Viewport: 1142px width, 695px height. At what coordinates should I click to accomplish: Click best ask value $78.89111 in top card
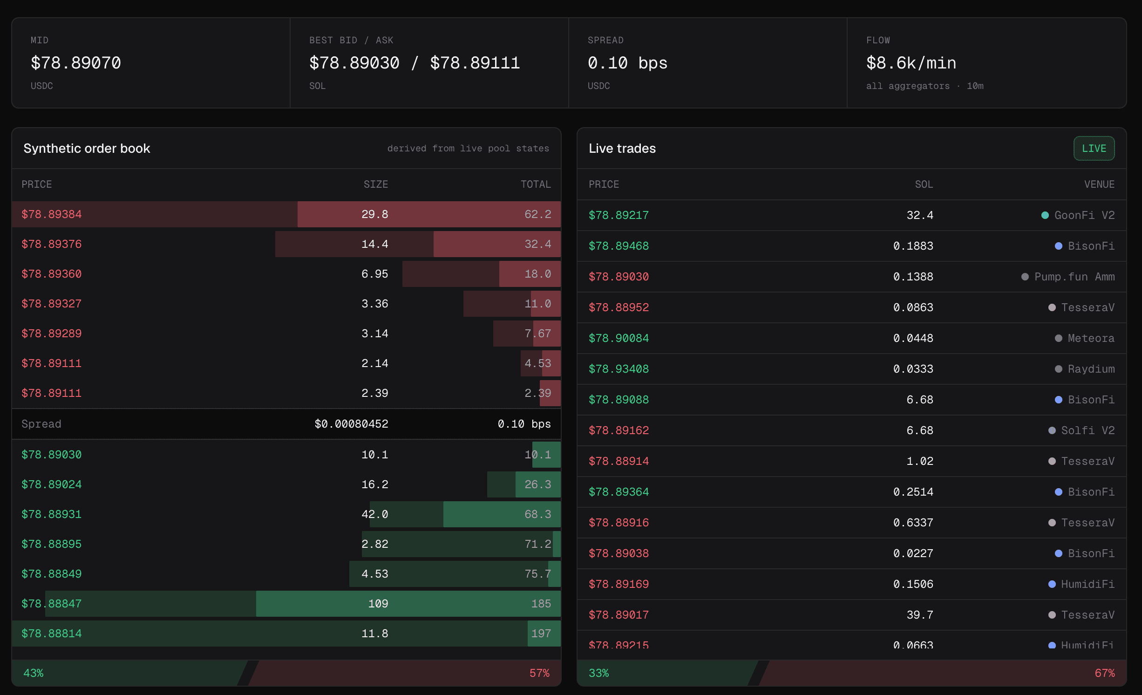(475, 63)
